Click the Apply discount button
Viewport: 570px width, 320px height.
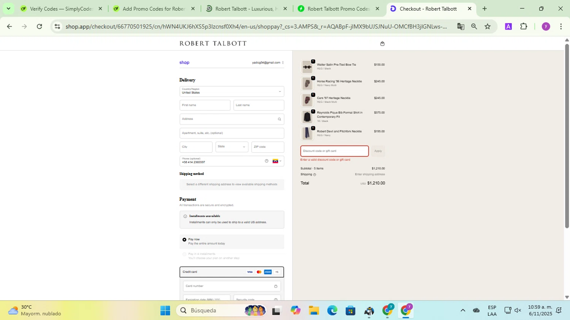(x=378, y=151)
